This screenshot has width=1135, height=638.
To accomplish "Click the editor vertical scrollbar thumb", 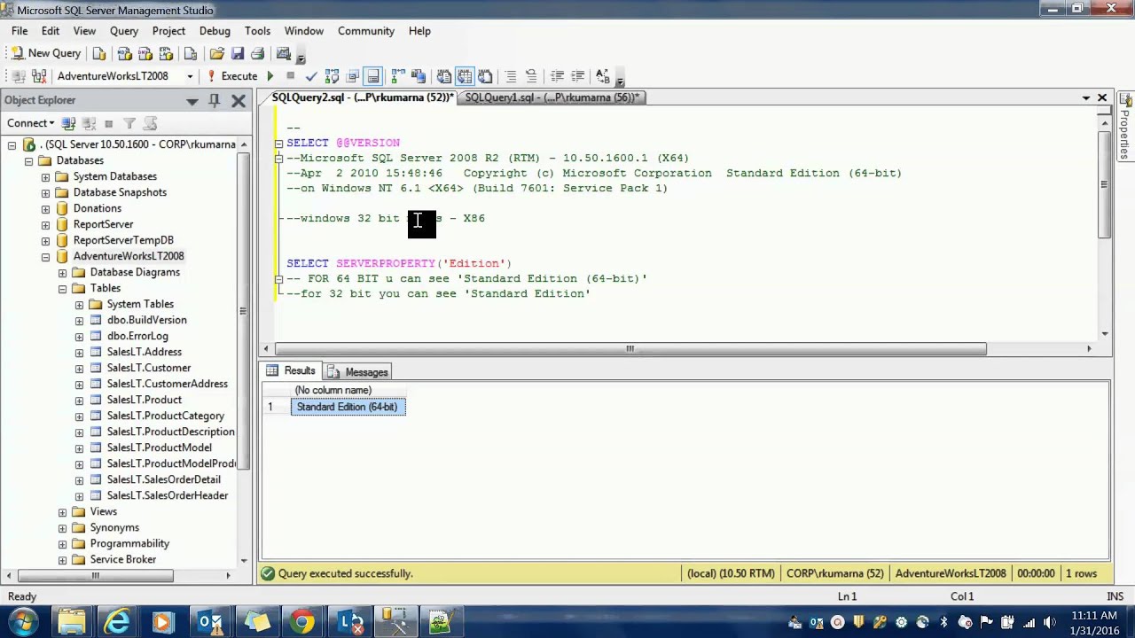I will coord(1104,185).
